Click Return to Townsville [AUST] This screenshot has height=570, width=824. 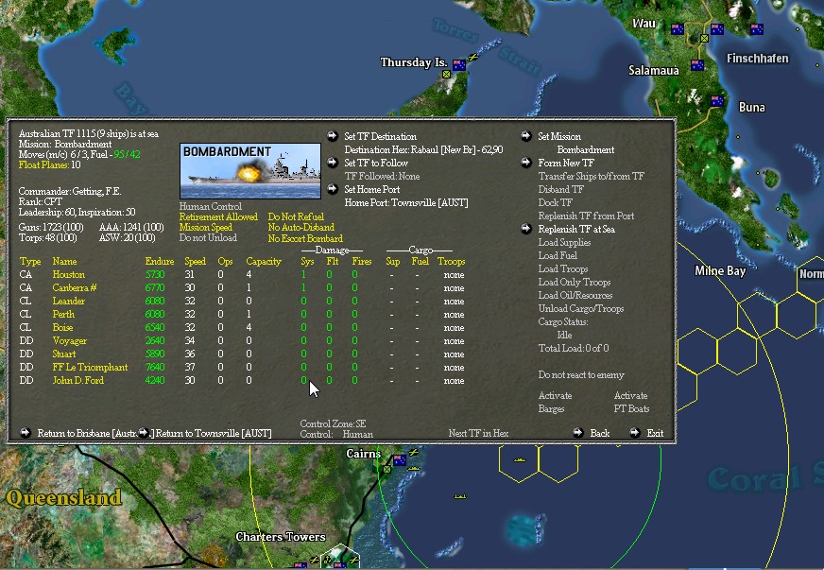pos(214,433)
